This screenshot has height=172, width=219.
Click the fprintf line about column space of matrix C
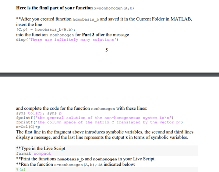pyautogui.click(x=99, y=122)
